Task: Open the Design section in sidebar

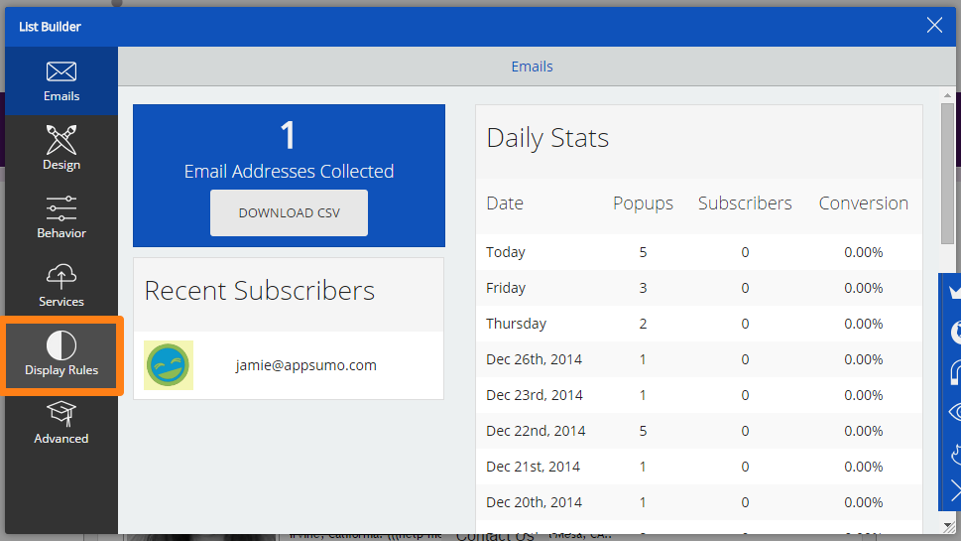Action: pos(61,148)
